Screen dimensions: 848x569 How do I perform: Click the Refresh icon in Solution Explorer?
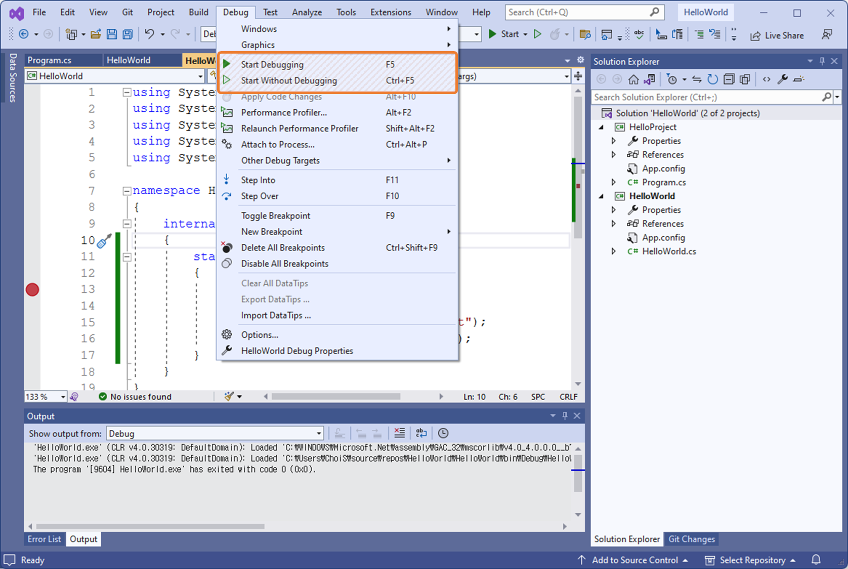click(x=712, y=79)
